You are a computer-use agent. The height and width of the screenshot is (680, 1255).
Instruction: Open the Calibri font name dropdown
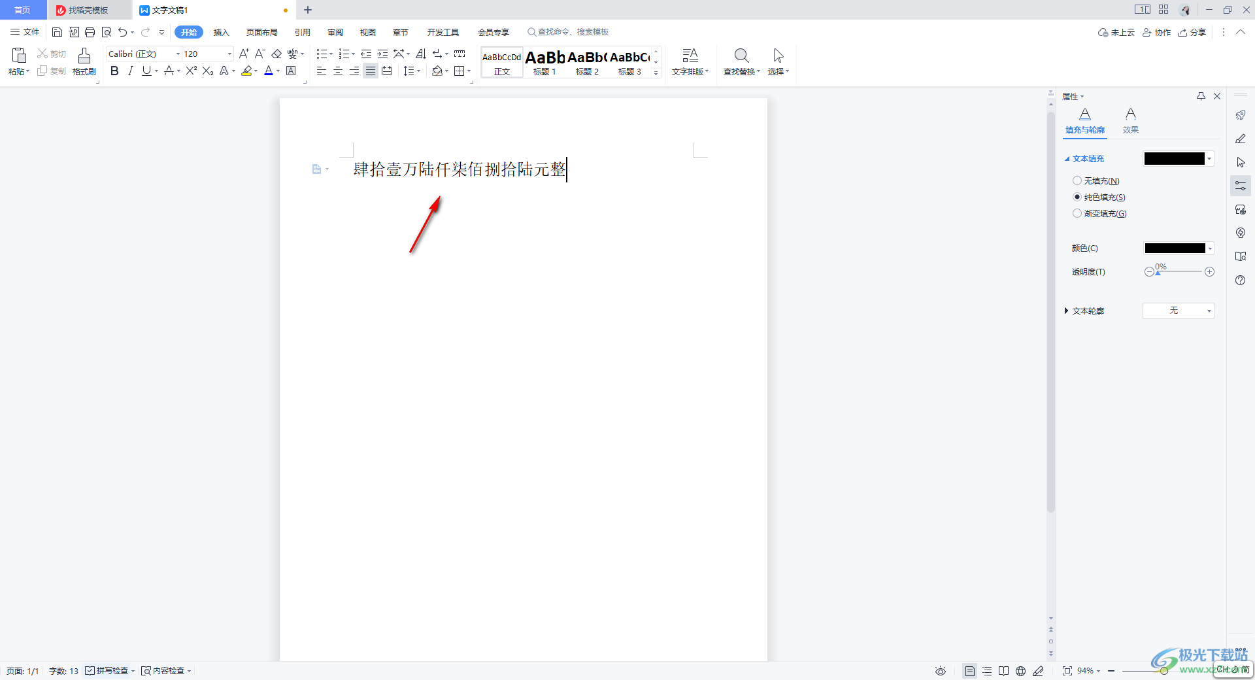click(178, 54)
